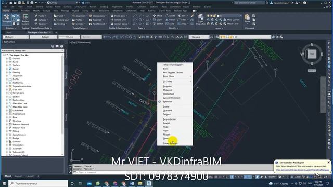The width and height of the screenshot is (333, 187).
Task: Switch to the Annotate ribbon tab
Action: pyautogui.click(x=25, y=11)
